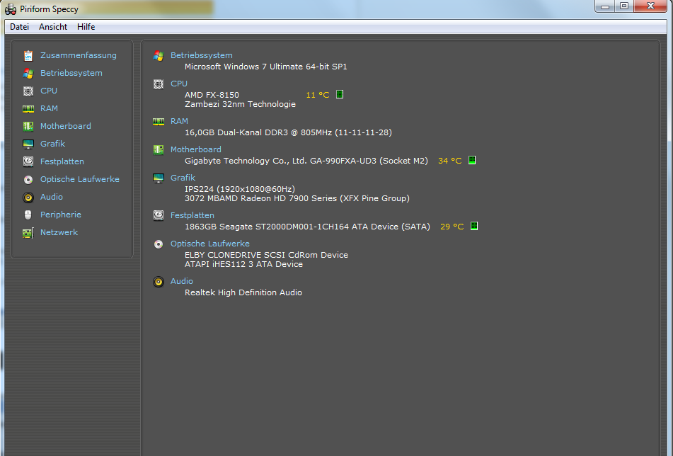Click the speaker icon beside Audio heading
The height and width of the screenshot is (456, 673).
[x=159, y=282]
